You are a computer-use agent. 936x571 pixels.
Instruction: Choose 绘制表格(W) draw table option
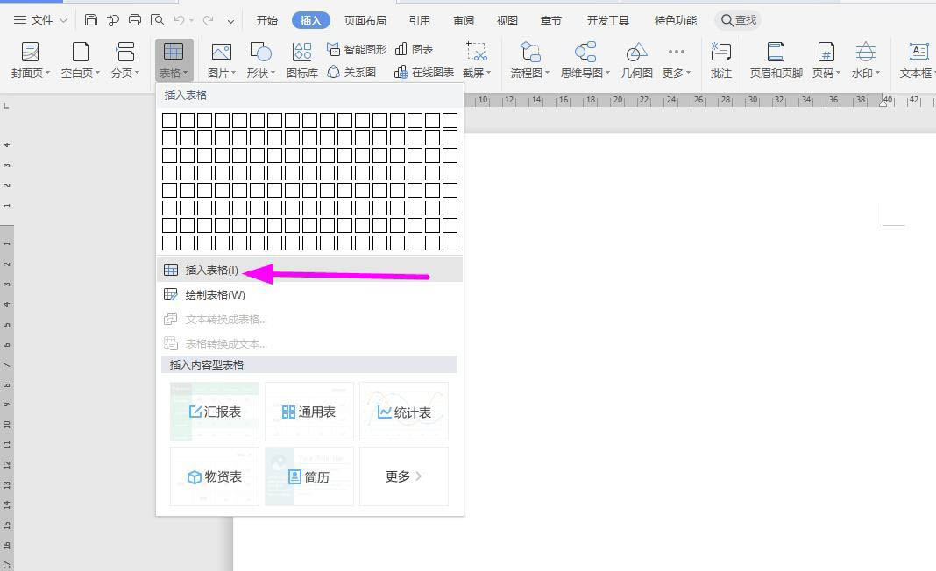point(215,295)
